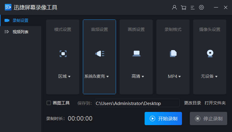Click the user account icon
This screenshot has width=232, height=132.
click(174, 7)
